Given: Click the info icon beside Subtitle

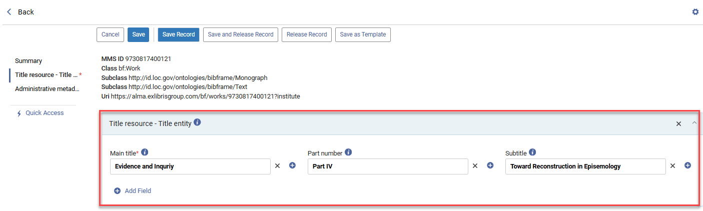Looking at the screenshot, I should [x=532, y=152].
